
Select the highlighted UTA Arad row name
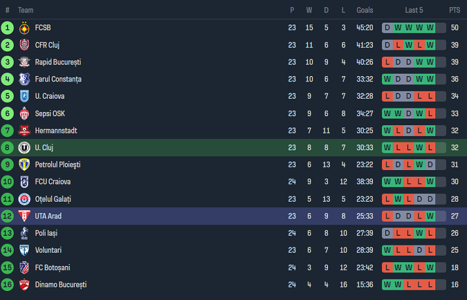coord(48,216)
